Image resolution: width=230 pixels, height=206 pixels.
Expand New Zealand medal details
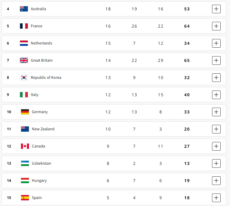coord(216,129)
